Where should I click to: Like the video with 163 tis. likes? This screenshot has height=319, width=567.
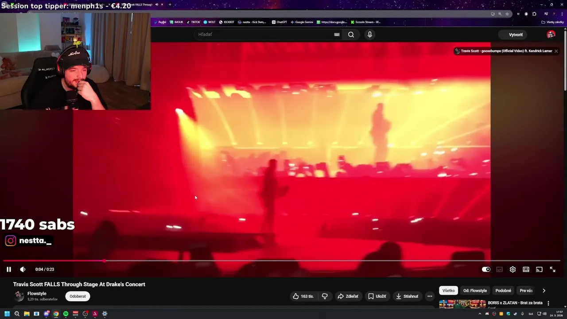click(x=303, y=296)
